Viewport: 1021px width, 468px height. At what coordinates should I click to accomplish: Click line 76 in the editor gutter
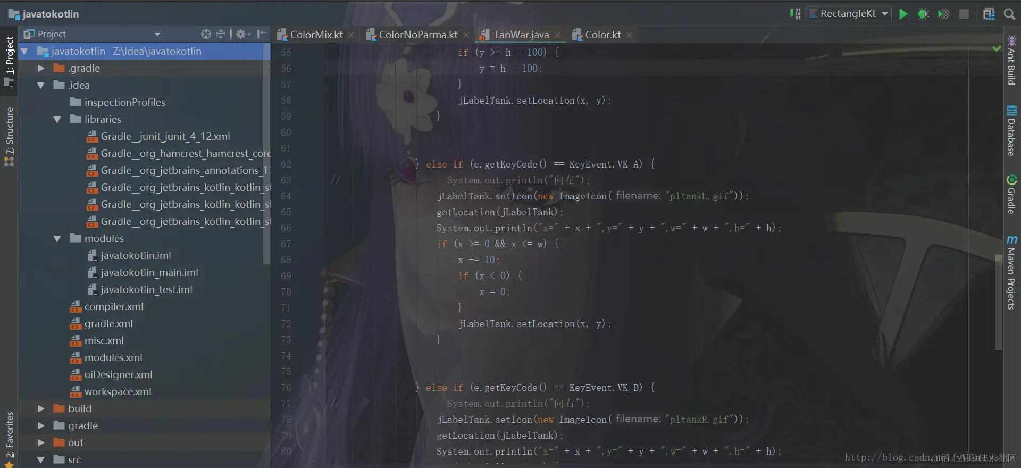286,388
